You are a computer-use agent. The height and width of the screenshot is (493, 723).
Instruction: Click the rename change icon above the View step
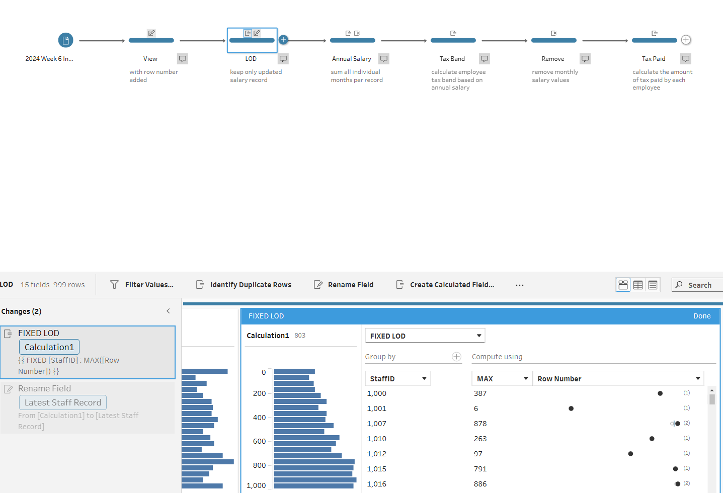click(x=151, y=33)
